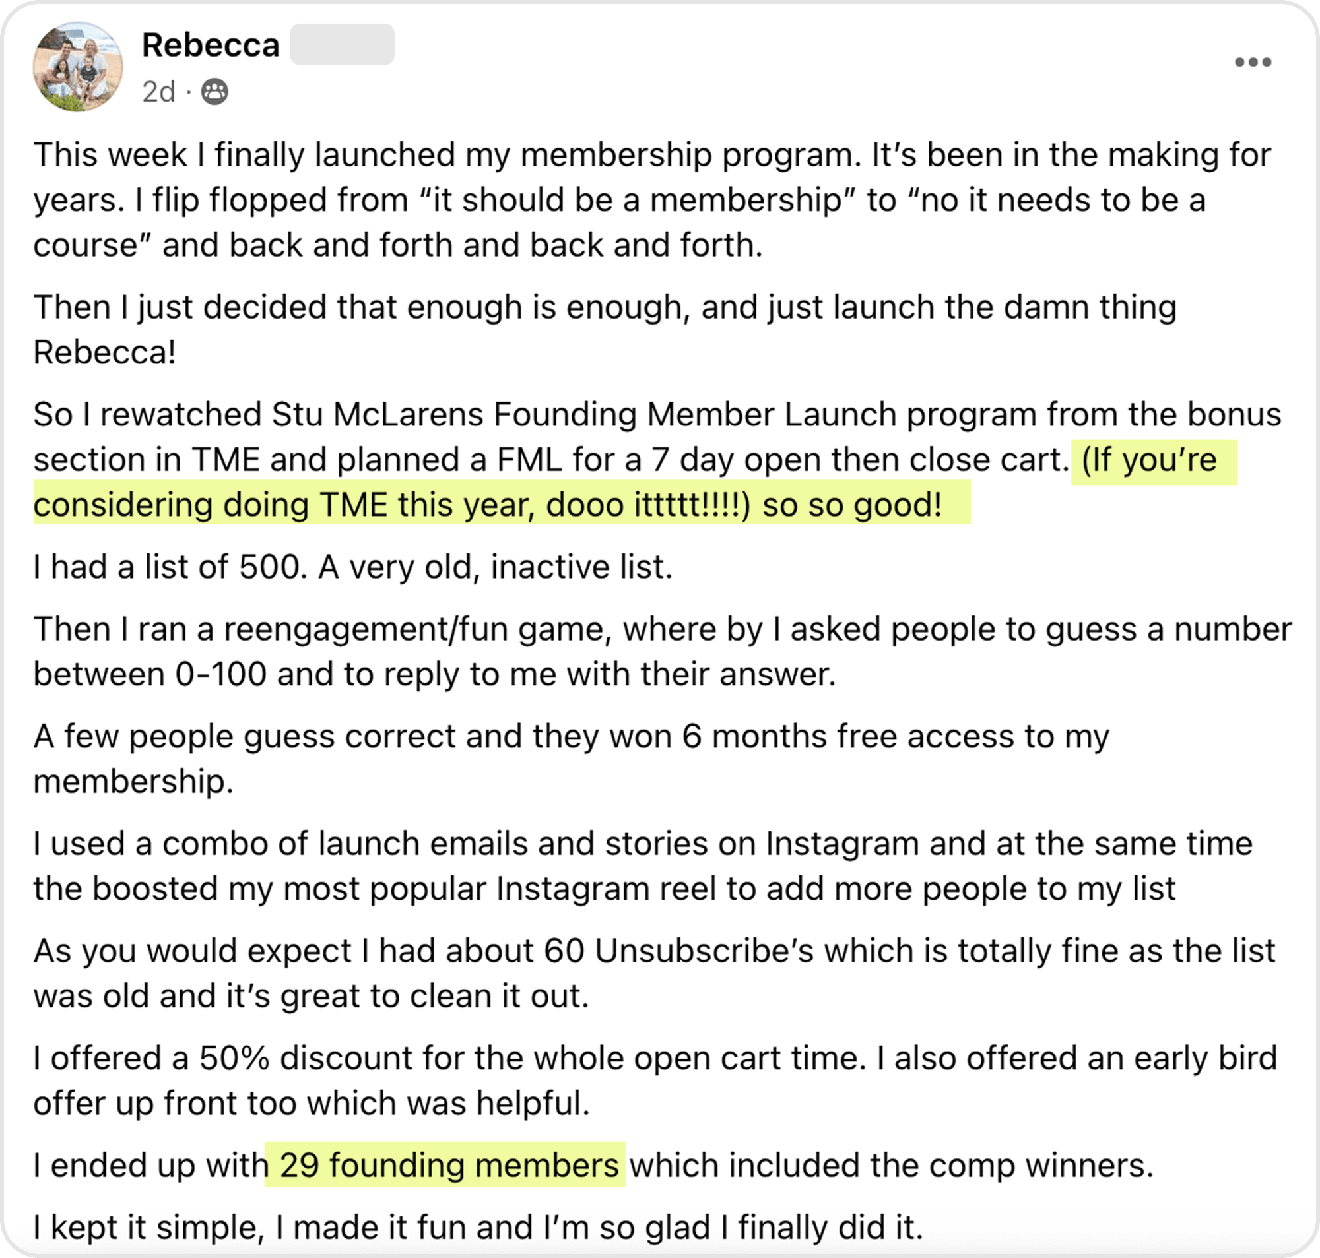Click the text which included the comp winners
This screenshot has height=1258, width=1320.
pos(892,1166)
